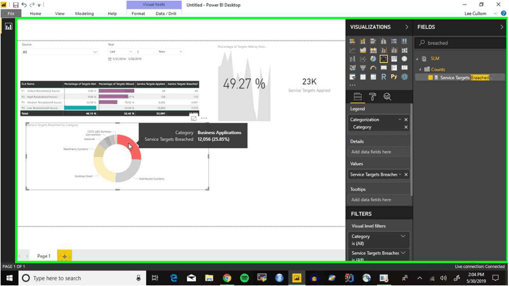Remove Service Targets Breached from Values
Screen dimensions: 509x286
[406, 174]
